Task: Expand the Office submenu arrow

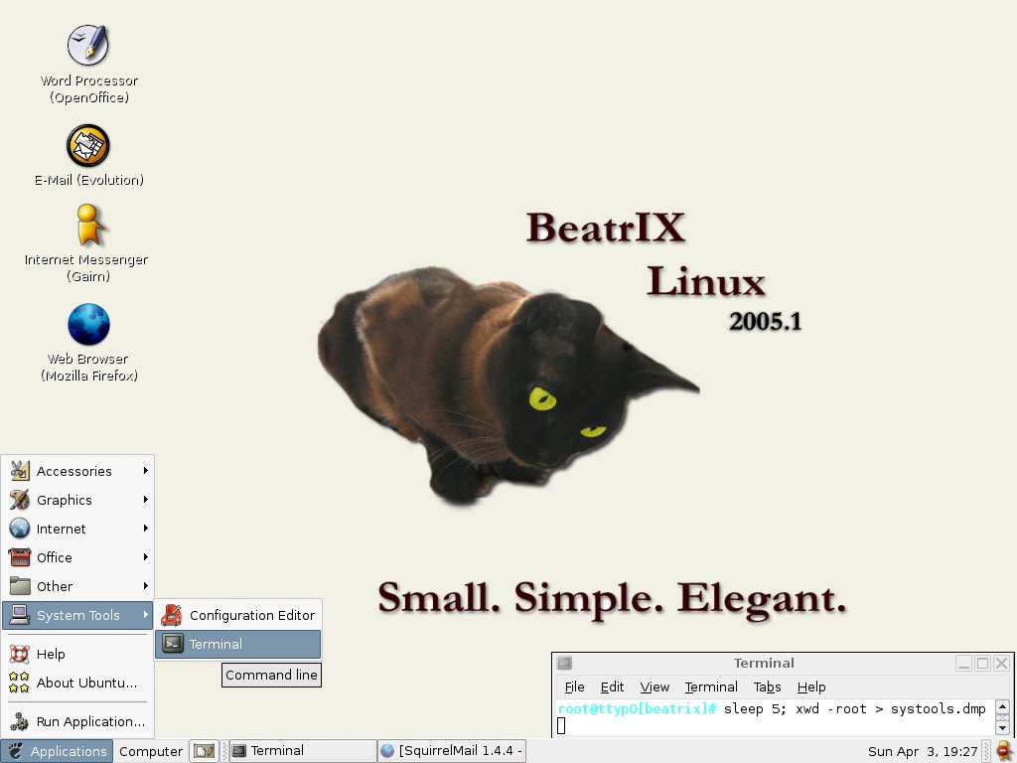Action: (146, 556)
